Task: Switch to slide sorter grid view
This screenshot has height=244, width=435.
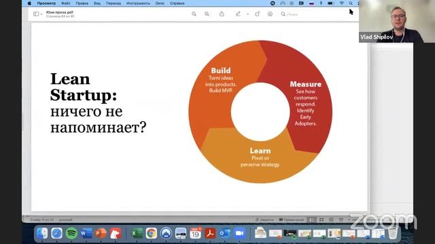Action: coord(321,220)
